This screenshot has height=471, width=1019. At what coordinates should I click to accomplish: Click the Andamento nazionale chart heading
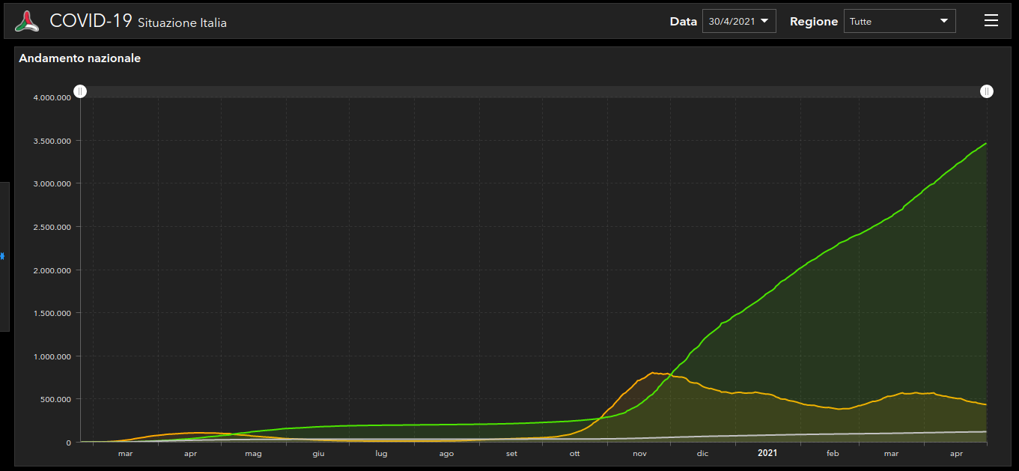[x=80, y=58]
